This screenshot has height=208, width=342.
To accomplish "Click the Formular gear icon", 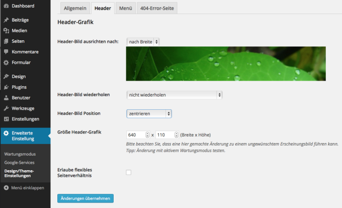I will 6,62.
